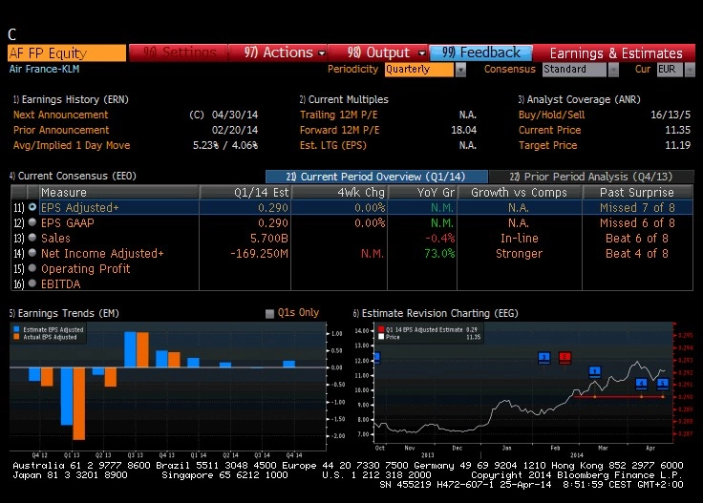Select the EPS GAAP radio button
Screen dimensions: 703x503
(32, 222)
